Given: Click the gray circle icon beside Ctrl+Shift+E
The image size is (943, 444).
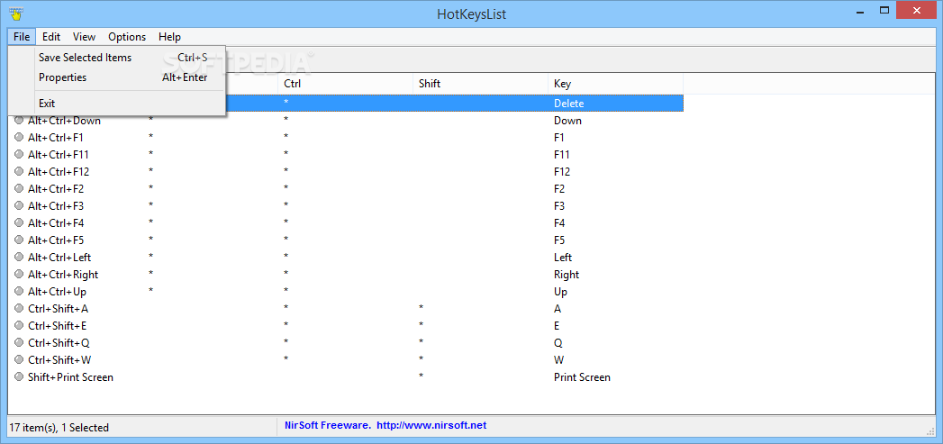Looking at the screenshot, I should [19, 325].
